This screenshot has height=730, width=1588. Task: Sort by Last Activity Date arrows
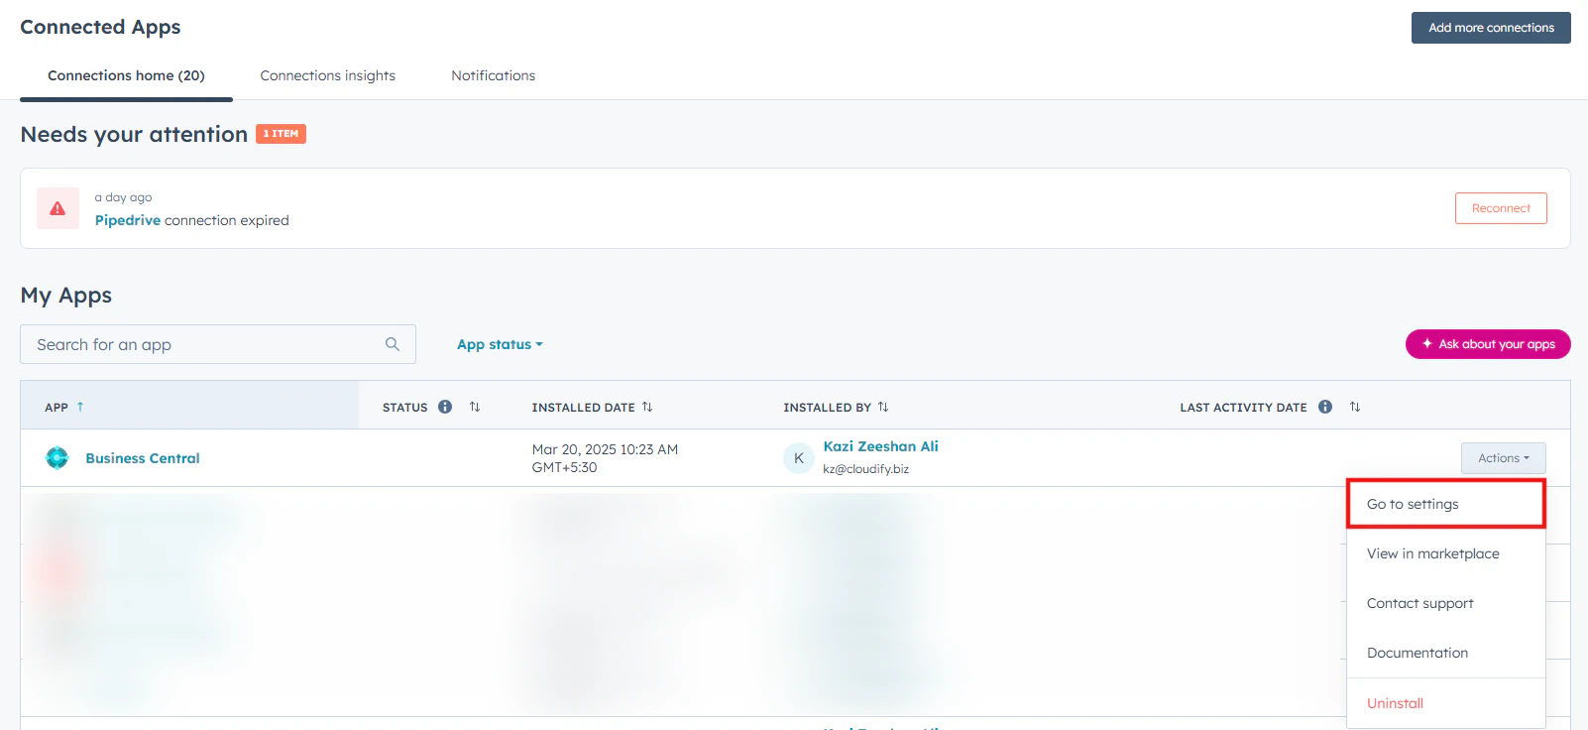tap(1355, 407)
